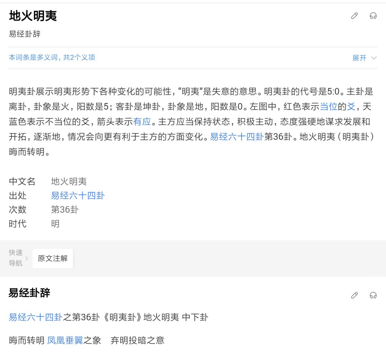The image size is (386, 353).
Task: Click the 地火明夷 page title
Action: (33, 16)
